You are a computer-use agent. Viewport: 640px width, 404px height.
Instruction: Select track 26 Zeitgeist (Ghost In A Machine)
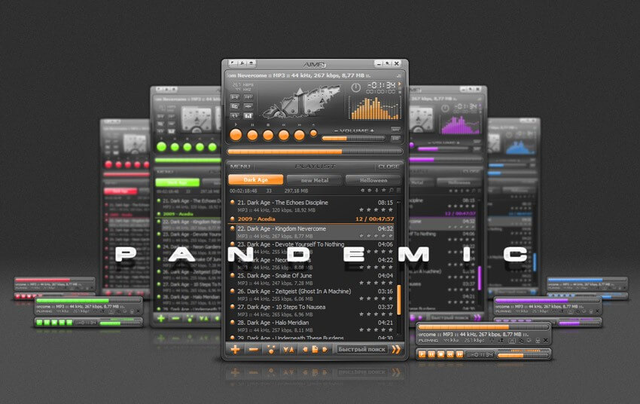[312, 295]
